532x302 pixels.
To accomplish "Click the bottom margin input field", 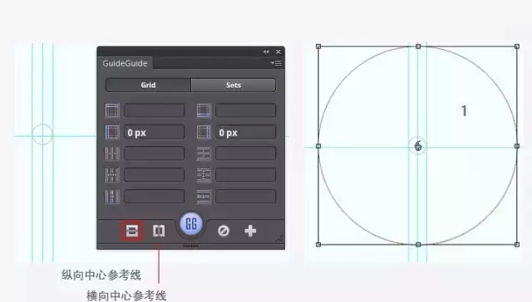I will tap(245, 110).
